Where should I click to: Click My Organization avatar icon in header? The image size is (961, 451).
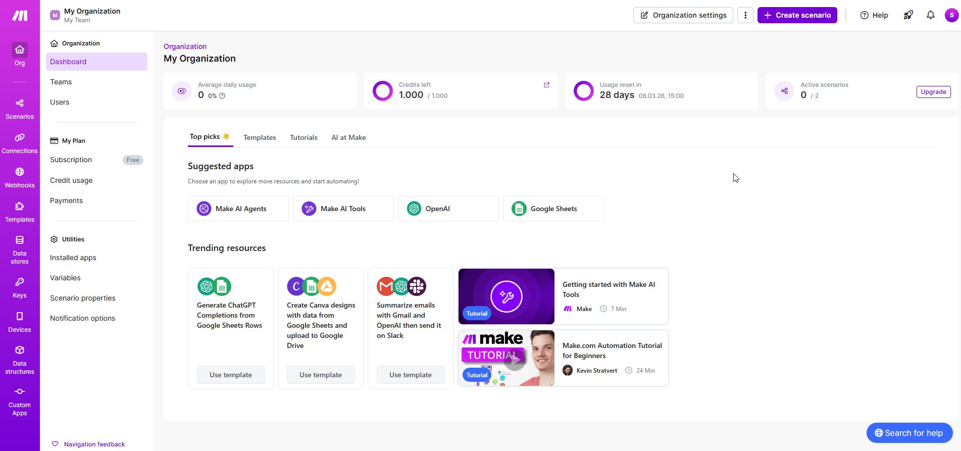(x=55, y=15)
